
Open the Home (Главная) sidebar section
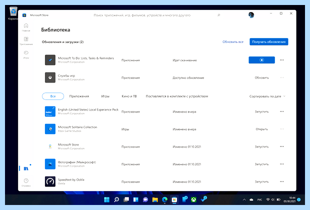(26, 27)
